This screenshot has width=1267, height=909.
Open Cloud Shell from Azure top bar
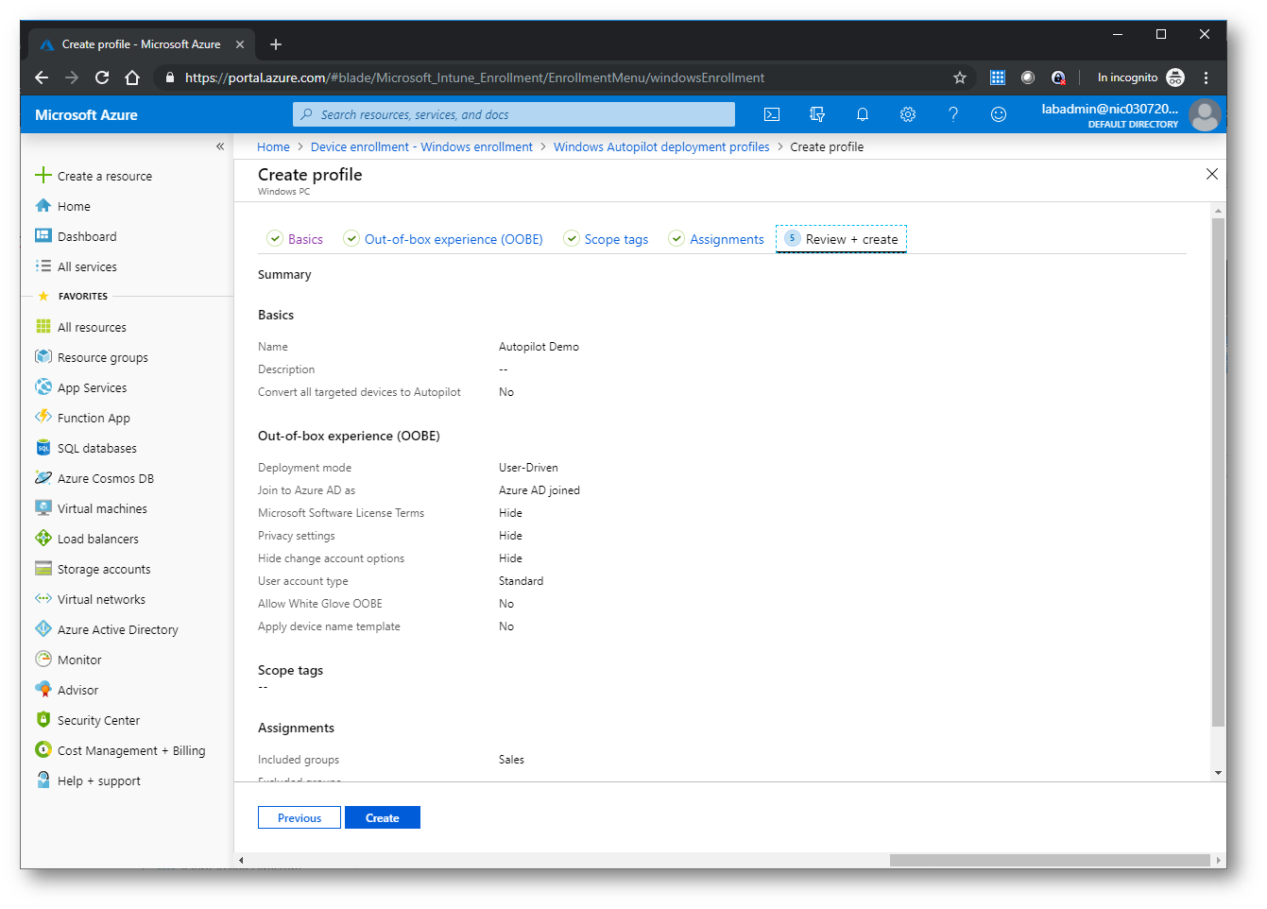[x=772, y=114]
